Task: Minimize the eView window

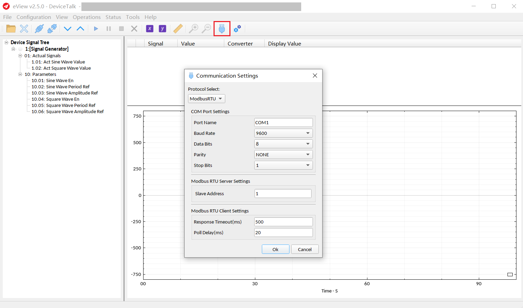Action: 474,6
